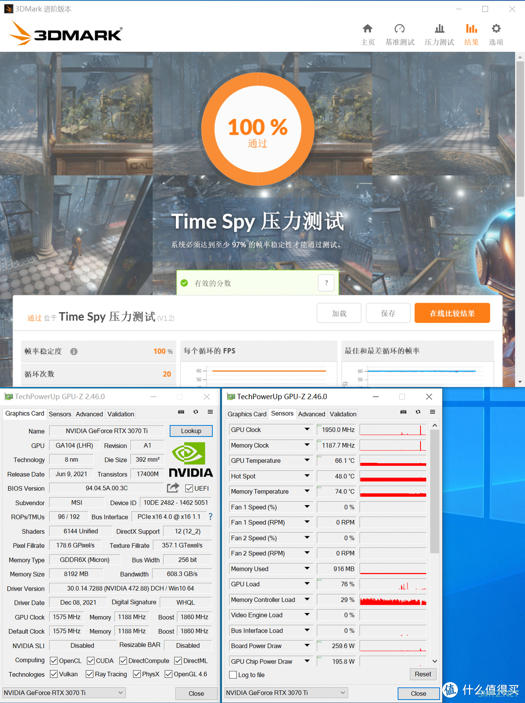Expand the Board Power Draw sensor dropdown
The image size is (525, 703).
[307, 646]
